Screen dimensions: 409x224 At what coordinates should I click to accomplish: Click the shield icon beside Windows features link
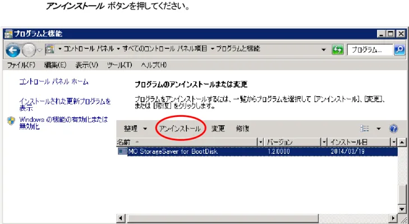pos(11,121)
